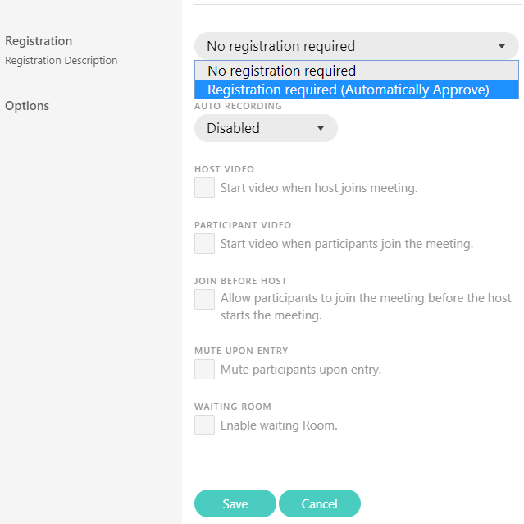Click the Cancel button

[x=320, y=503]
